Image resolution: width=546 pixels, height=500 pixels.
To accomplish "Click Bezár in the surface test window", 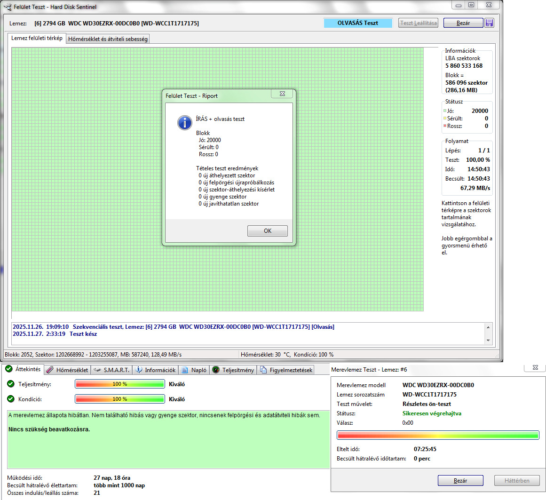I will [463, 23].
